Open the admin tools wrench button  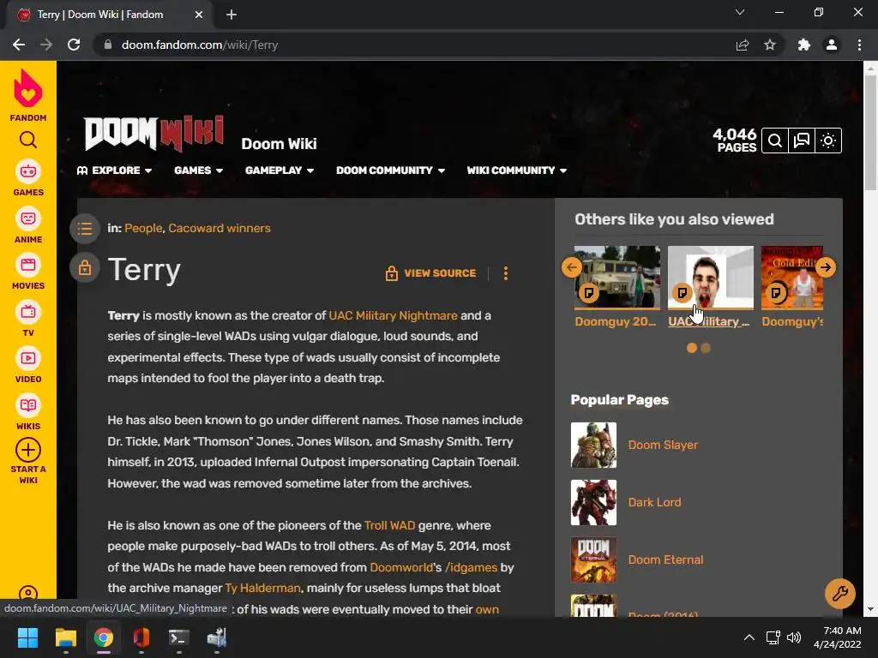point(840,593)
